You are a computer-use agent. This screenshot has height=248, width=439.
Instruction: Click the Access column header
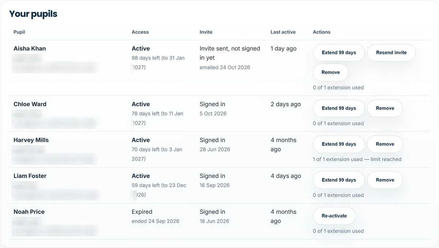140,32
